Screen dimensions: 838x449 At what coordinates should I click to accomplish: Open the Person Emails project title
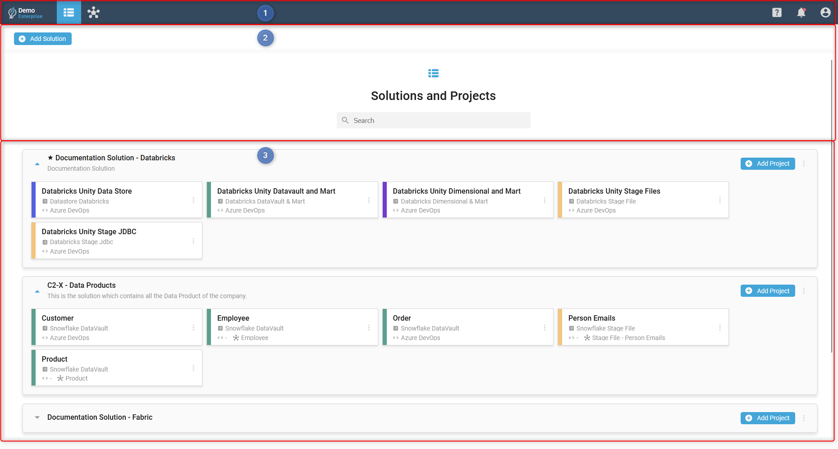pyautogui.click(x=591, y=318)
